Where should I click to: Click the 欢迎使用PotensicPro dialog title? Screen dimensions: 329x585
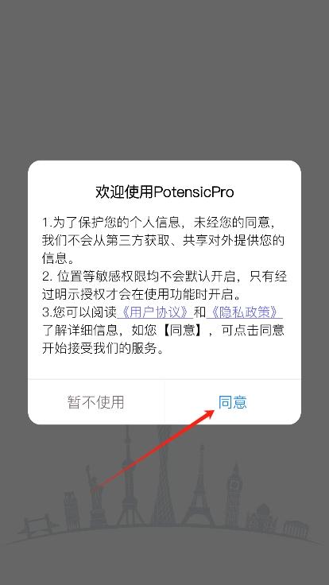tap(164, 192)
